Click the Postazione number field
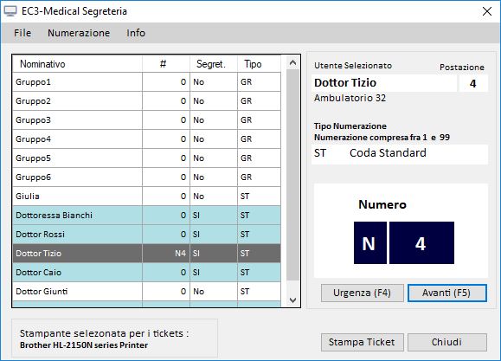The width and height of the screenshot is (501, 361). (473, 83)
